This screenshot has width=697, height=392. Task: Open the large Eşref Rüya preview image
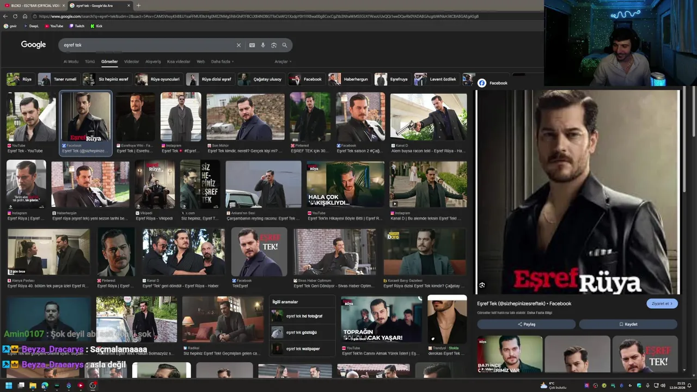point(577,192)
